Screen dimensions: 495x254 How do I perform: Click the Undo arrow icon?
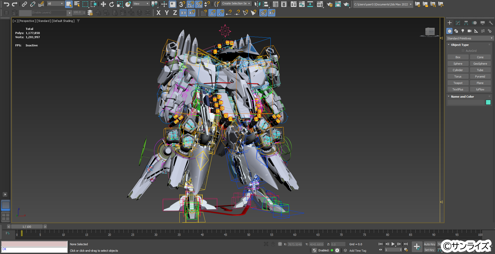click(7, 4)
